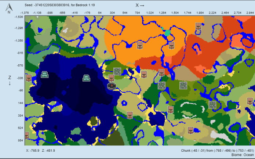Click the right village in the orange biome
Image resolution: width=255 pixels, height=159 pixels.
pos(171,45)
